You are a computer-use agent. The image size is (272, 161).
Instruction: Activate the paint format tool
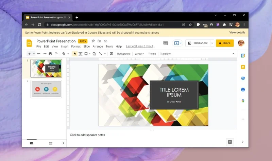tap(56, 54)
